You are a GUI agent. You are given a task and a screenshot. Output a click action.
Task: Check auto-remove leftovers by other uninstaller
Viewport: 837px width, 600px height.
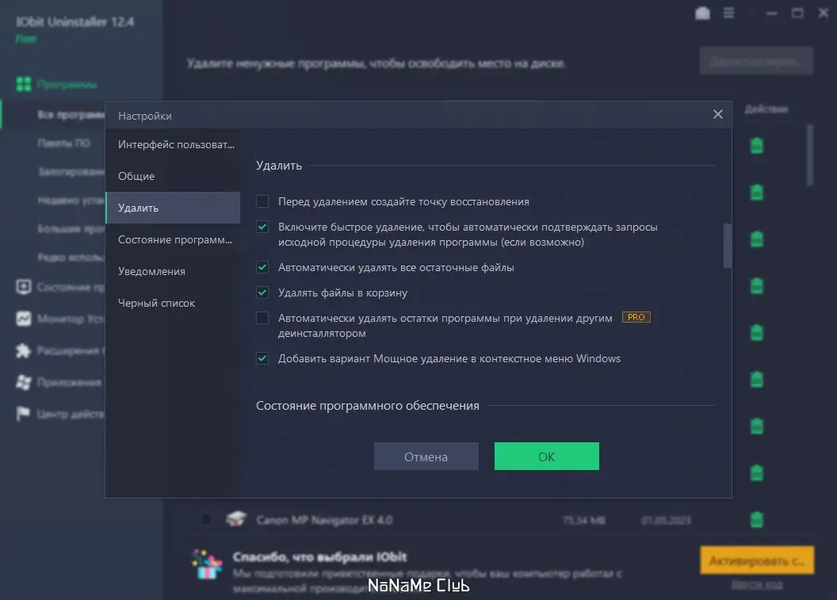(262, 318)
